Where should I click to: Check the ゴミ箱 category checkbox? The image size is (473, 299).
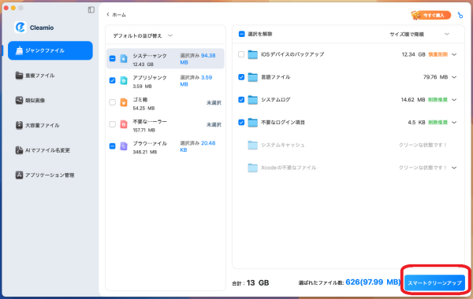click(x=112, y=102)
